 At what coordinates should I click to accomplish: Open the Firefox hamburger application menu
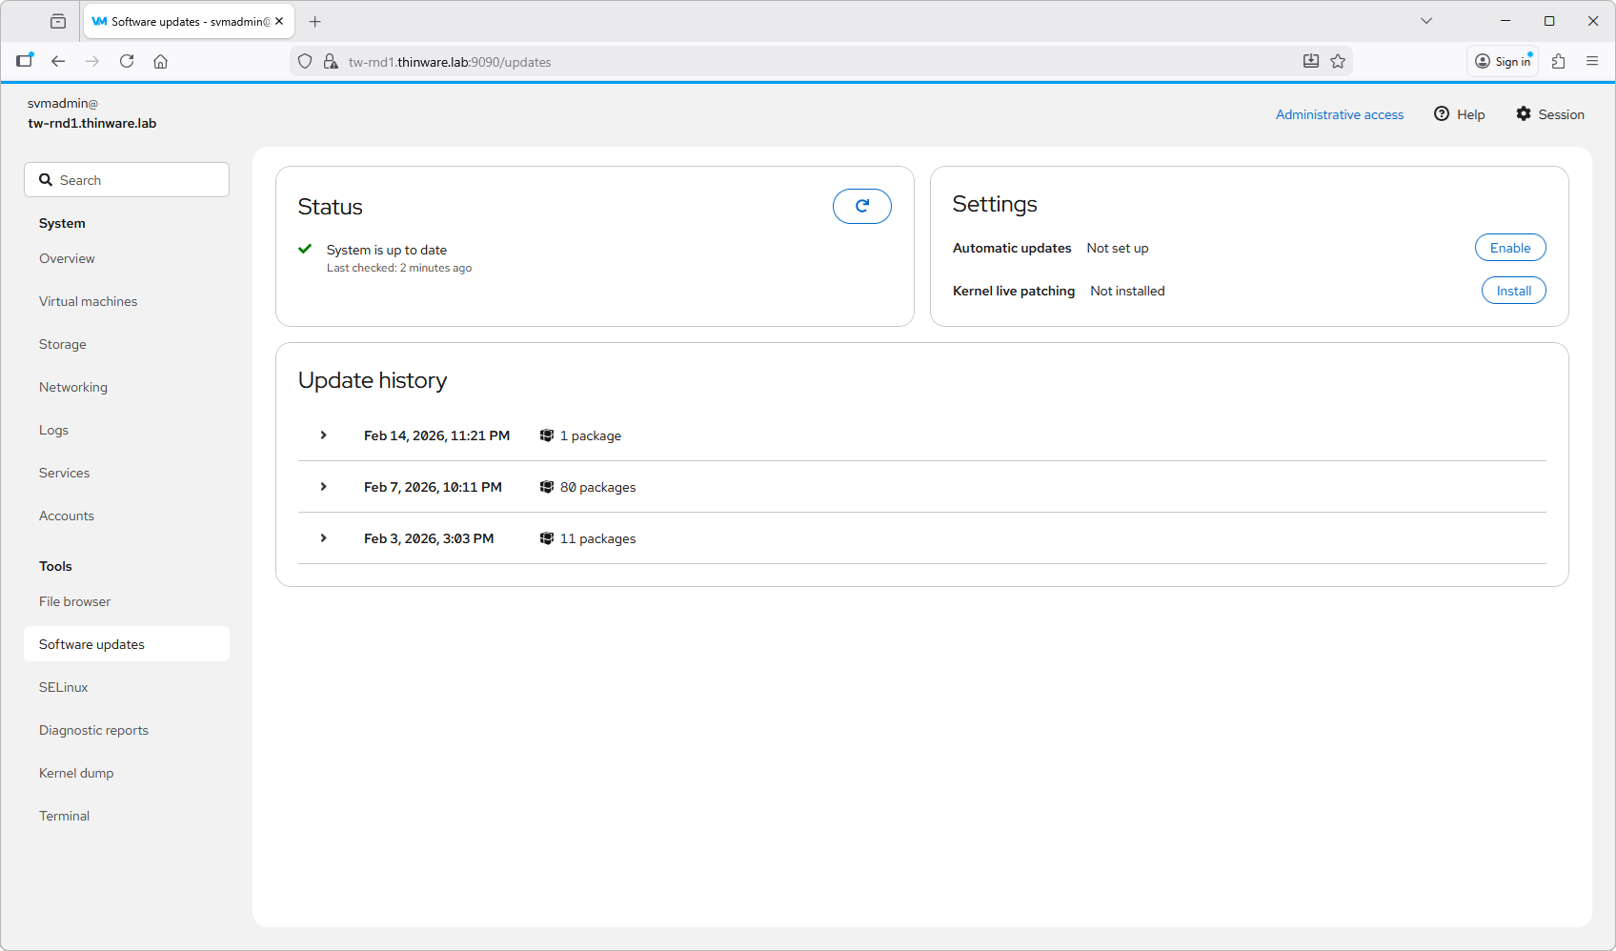tap(1592, 61)
